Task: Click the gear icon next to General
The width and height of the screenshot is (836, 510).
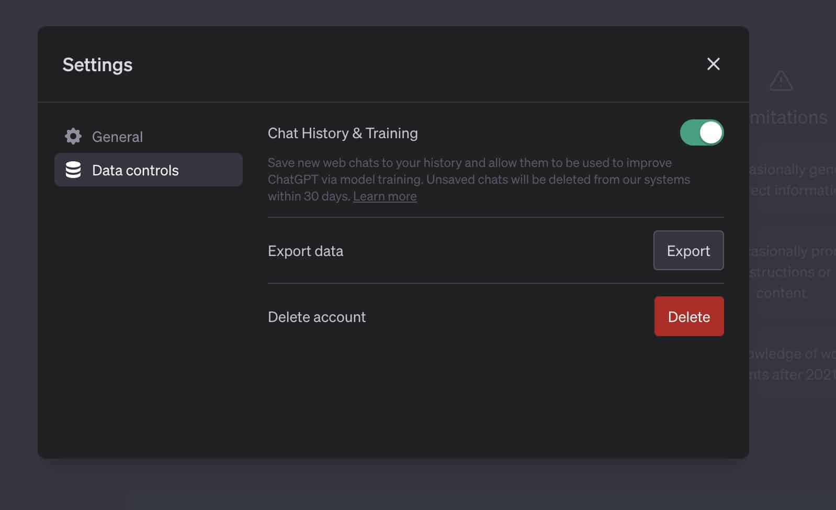Action: [x=73, y=136]
